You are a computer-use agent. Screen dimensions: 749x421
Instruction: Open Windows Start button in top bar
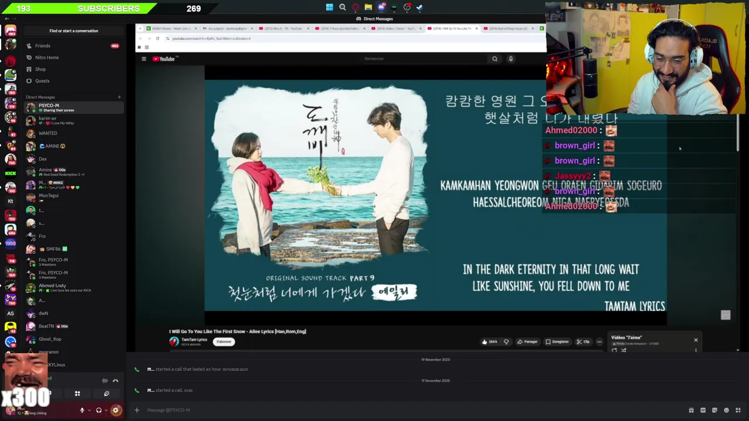[329, 8]
